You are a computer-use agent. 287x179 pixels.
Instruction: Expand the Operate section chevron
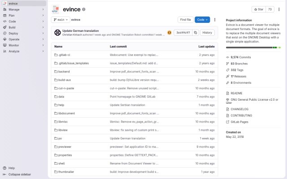[x=43, y=39]
